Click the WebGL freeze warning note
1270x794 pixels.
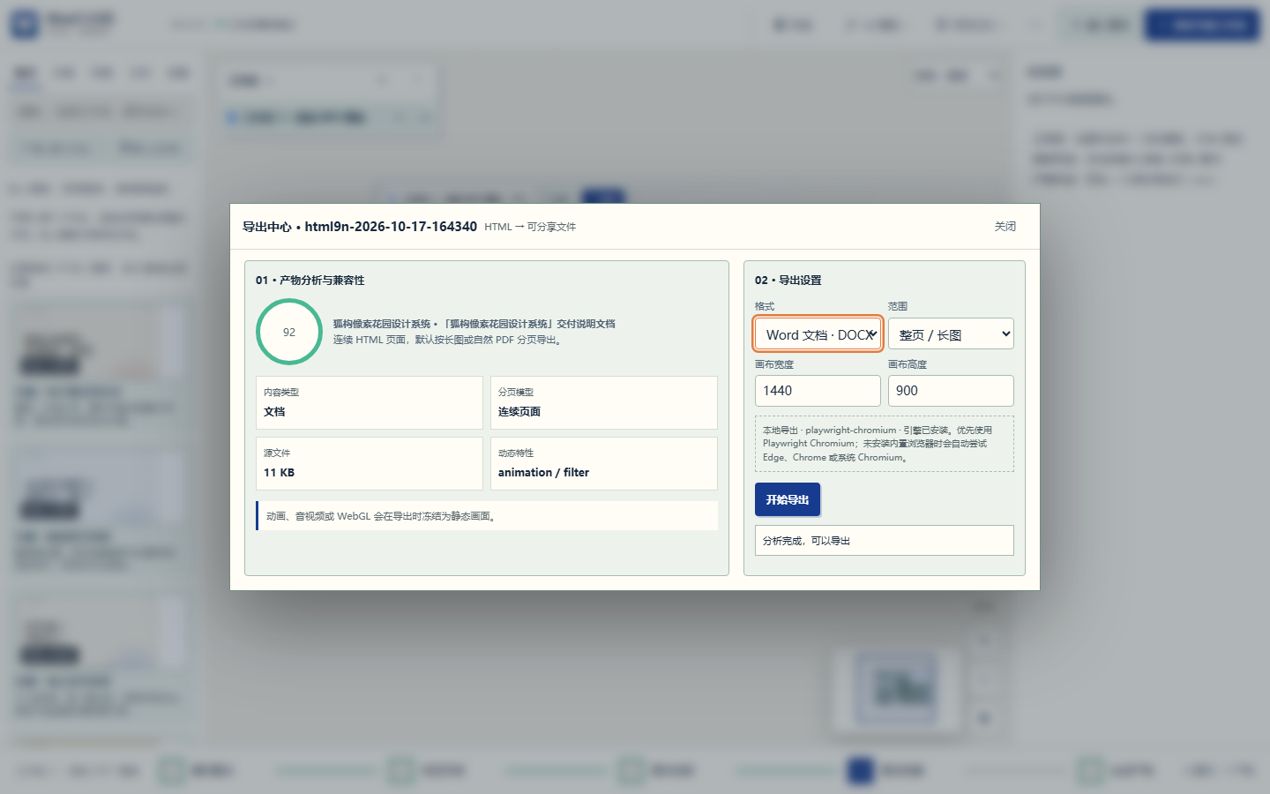tap(487, 516)
